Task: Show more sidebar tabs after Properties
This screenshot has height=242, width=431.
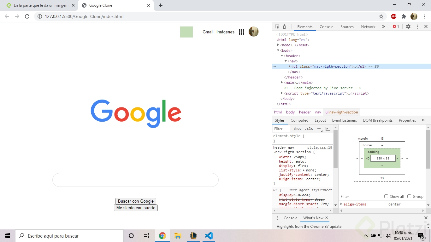Action: click(x=423, y=120)
